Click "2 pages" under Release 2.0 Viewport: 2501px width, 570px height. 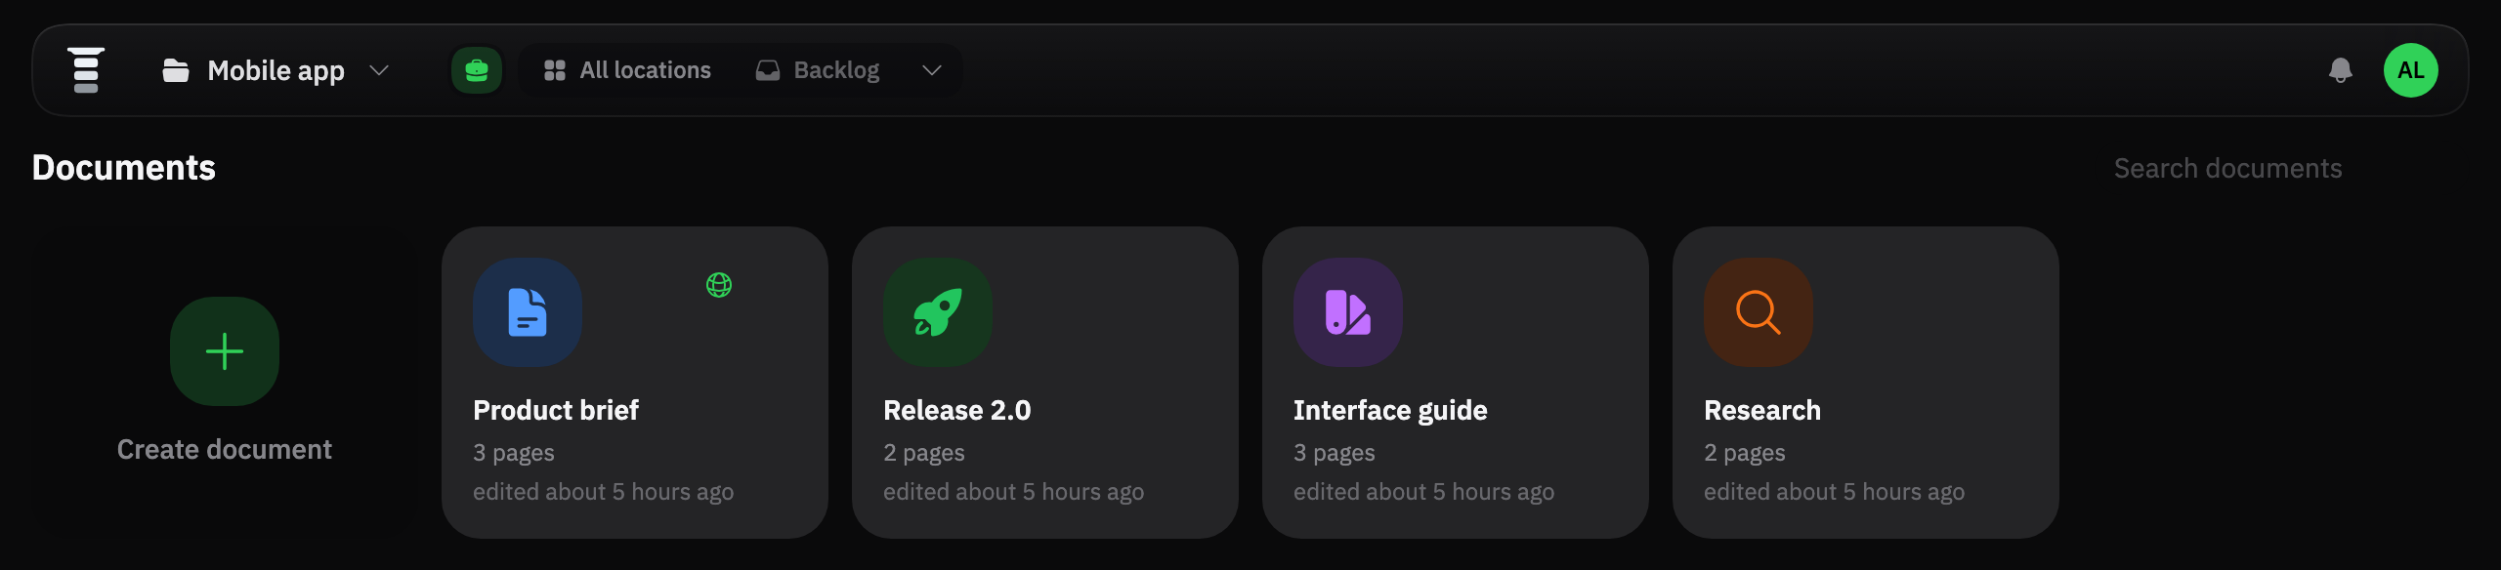click(x=924, y=453)
